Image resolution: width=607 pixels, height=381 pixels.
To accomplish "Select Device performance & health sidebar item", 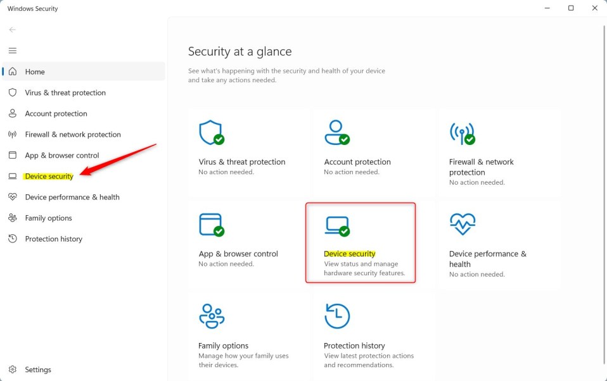I will coord(84,197).
